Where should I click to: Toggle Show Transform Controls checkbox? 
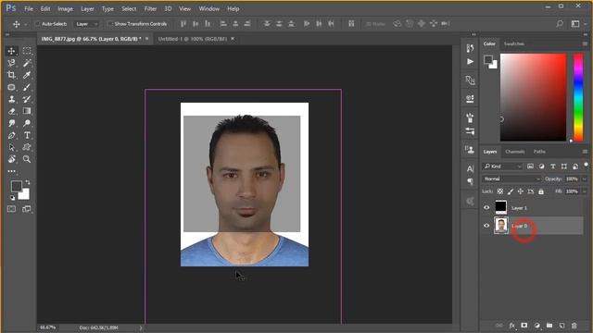[110, 24]
